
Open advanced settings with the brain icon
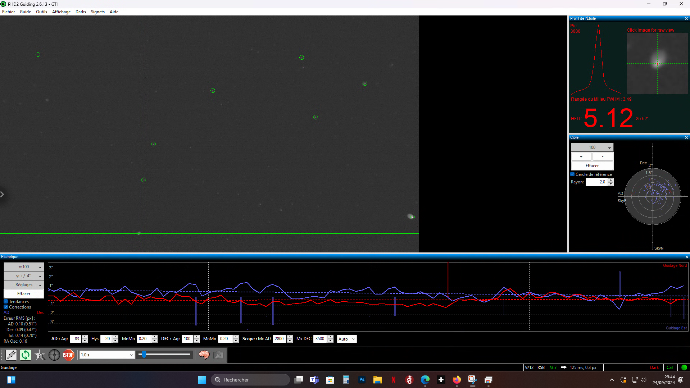point(204,355)
